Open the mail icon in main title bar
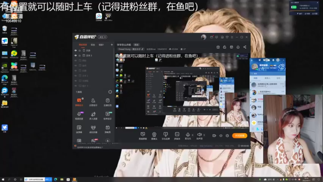The width and height of the screenshot is (323, 182). pos(212,37)
